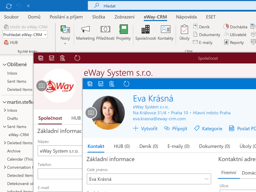Screen dimensions: 256x192
Task: Click the delete icon in Eva Krásná window
Action: [x=112, y=84]
